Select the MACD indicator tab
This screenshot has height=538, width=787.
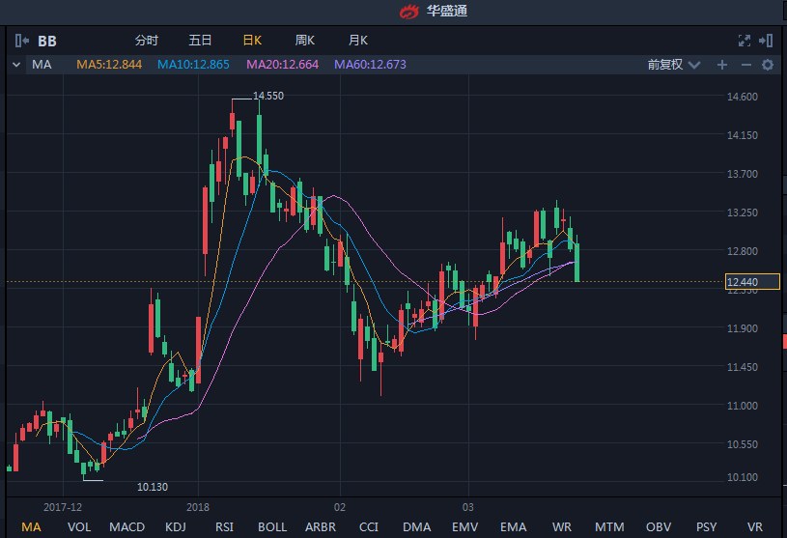[126, 526]
